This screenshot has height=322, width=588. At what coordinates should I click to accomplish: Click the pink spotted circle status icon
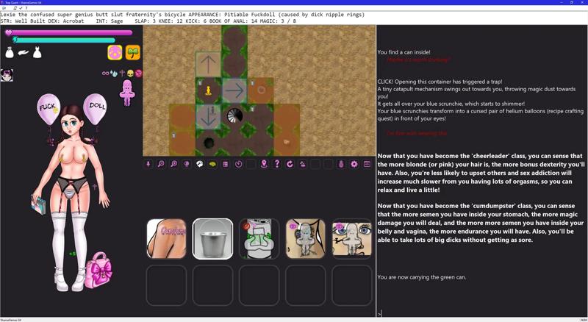(x=115, y=52)
